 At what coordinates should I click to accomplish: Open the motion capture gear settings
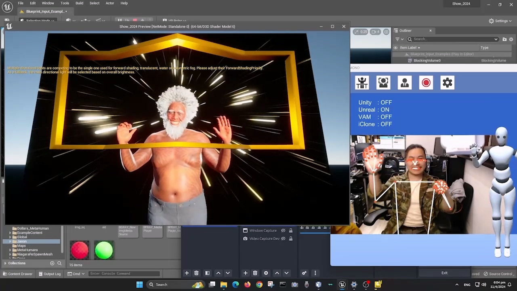pos(447,83)
